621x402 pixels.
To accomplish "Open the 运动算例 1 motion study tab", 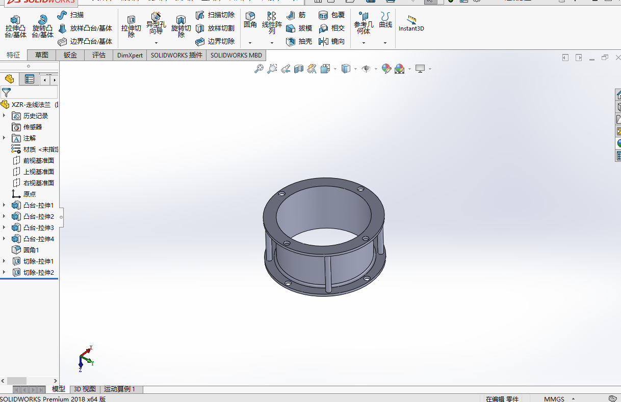I will (x=120, y=389).
